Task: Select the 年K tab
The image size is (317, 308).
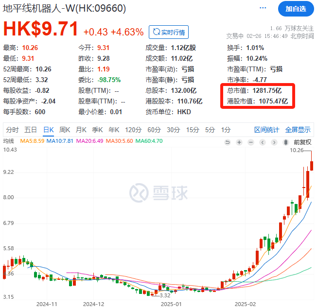Action: pyautogui.click(x=114, y=130)
